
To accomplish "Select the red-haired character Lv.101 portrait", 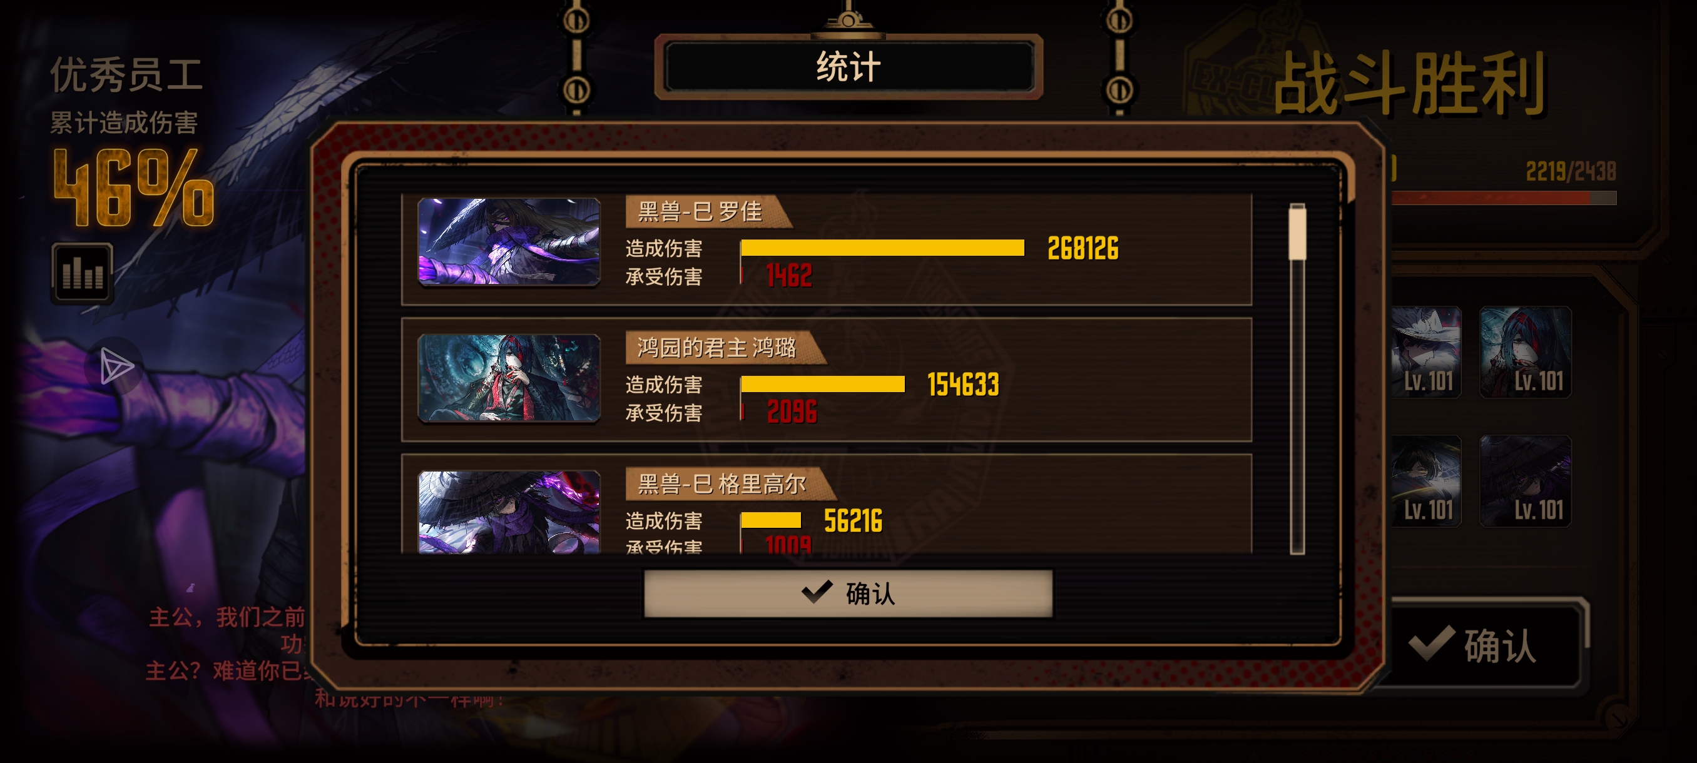I will pos(1525,351).
